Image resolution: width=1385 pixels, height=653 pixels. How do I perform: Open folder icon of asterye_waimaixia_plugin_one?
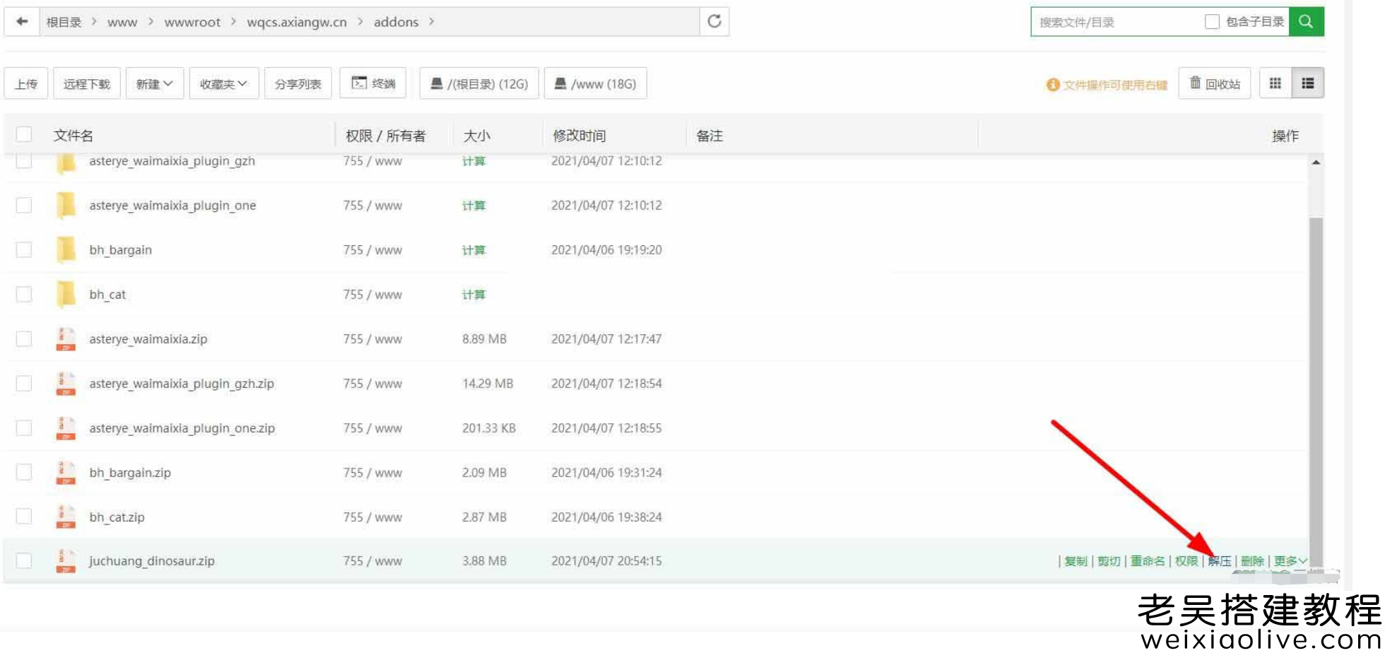[x=66, y=206]
